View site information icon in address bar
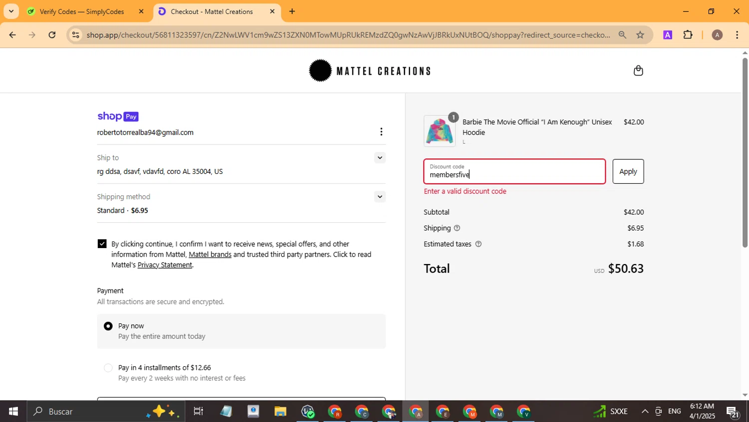Screen dimensions: 749x422 (x=76, y=35)
